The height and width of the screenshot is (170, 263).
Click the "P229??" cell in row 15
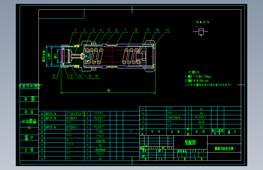(x=99, y=118)
